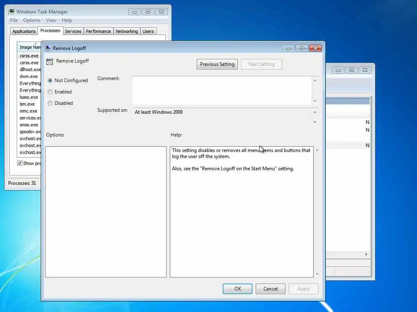Click the 'At least Windows 2000' text
The height and width of the screenshot is (312, 417).
[x=159, y=112]
